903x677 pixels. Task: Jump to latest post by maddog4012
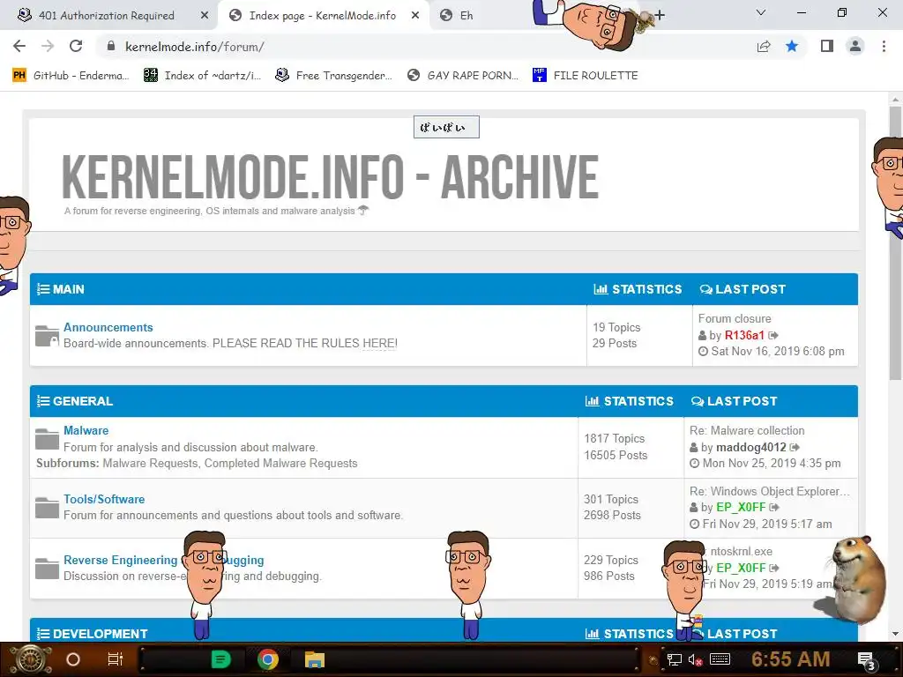coord(795,447)
